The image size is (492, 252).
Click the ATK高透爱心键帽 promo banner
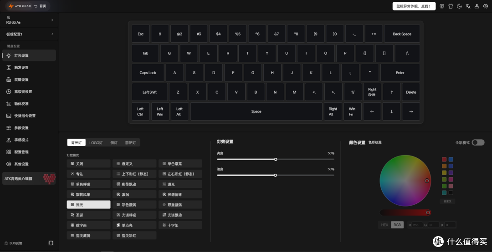[29, 178]
